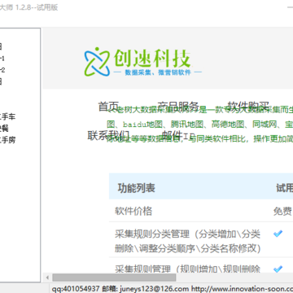Click the 免费 price cell
The image size is (293, 293).
coord(282,211)
